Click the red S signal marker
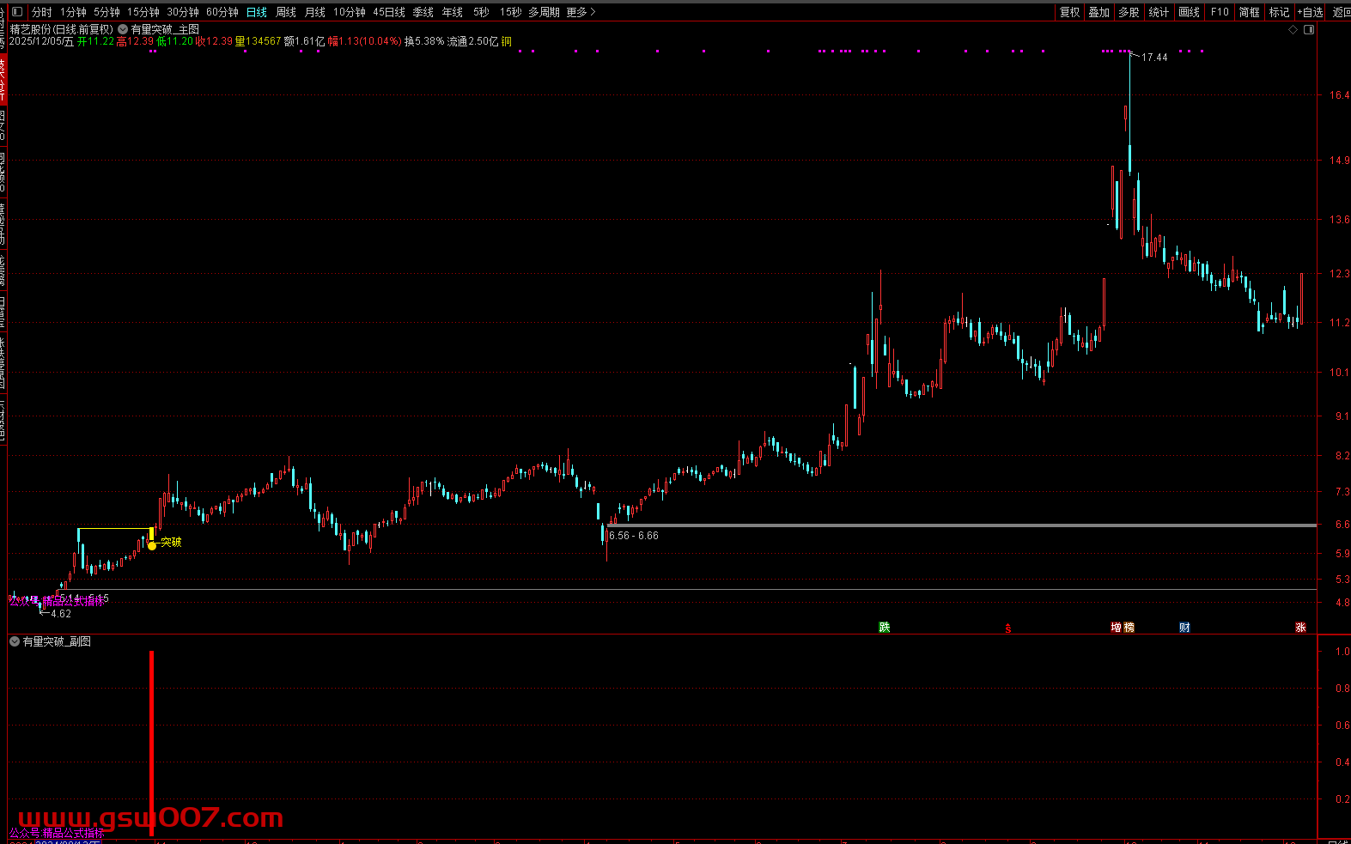Screen dimensions: 1351x844 1007,629
